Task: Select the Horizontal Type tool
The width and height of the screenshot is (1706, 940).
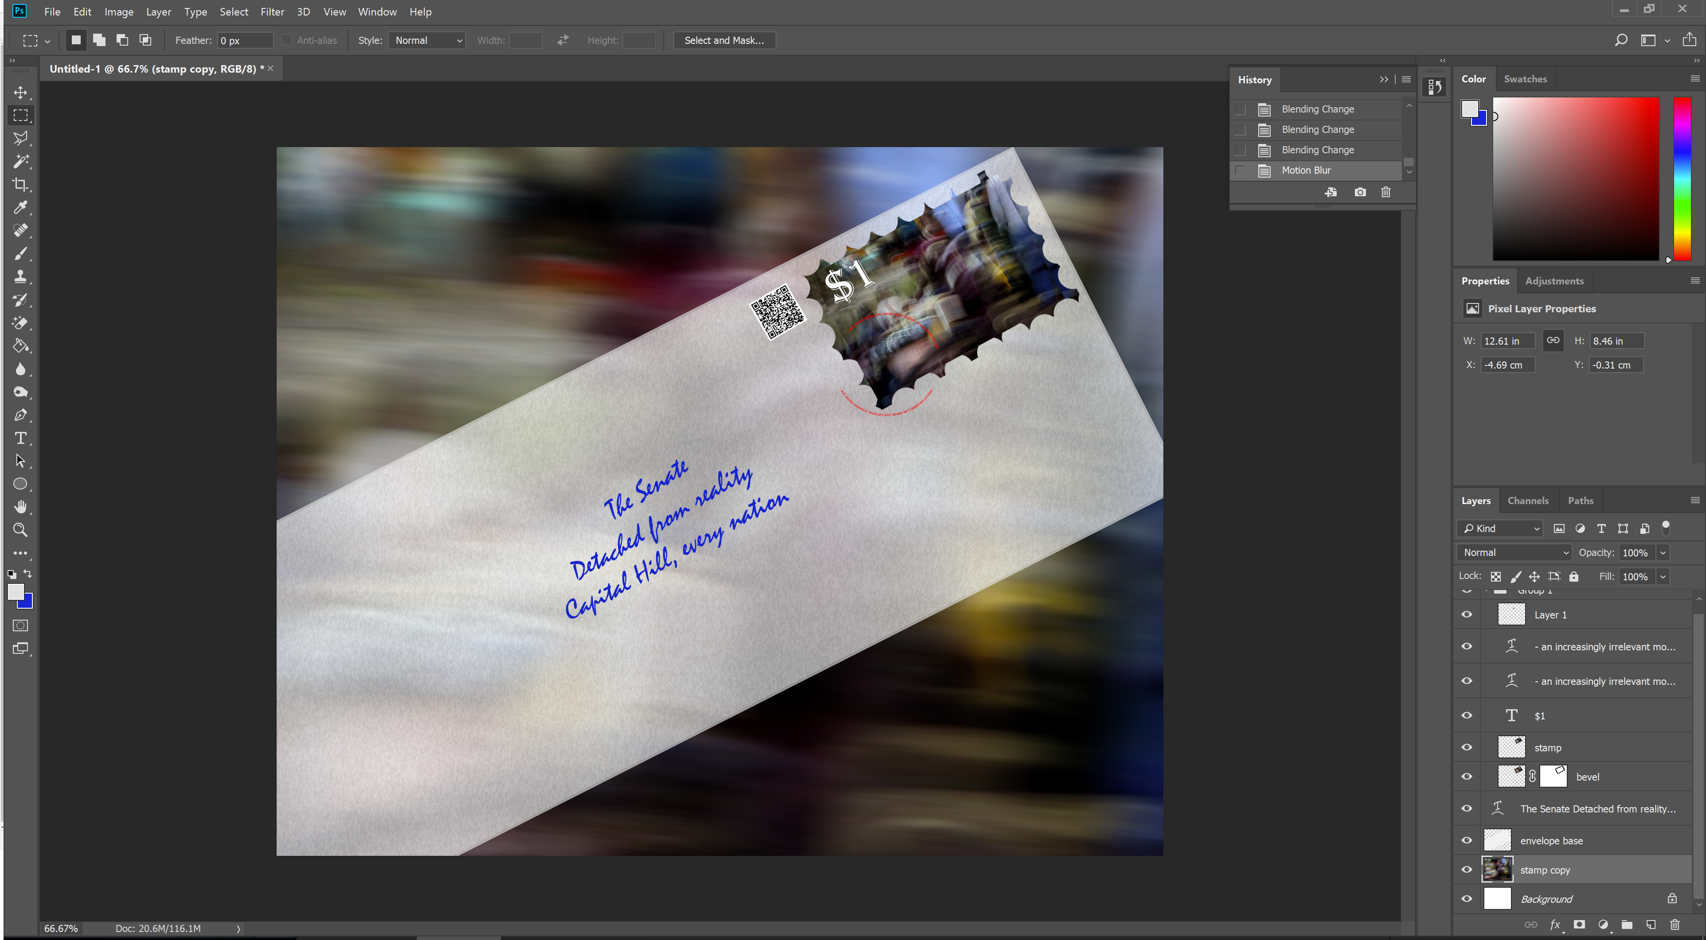Action: point(20,438)
